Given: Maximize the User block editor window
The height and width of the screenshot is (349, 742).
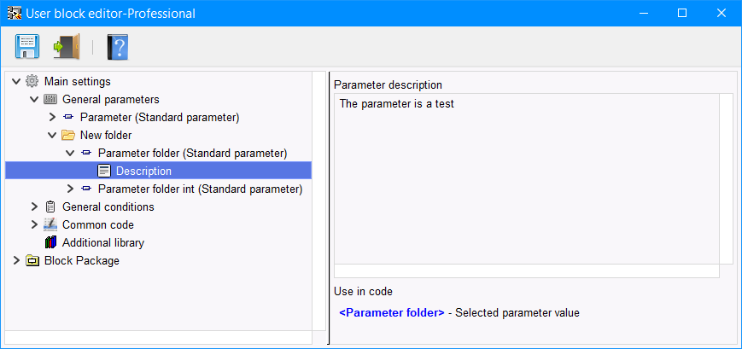Looking at the screenshot, I should point(682,14).
